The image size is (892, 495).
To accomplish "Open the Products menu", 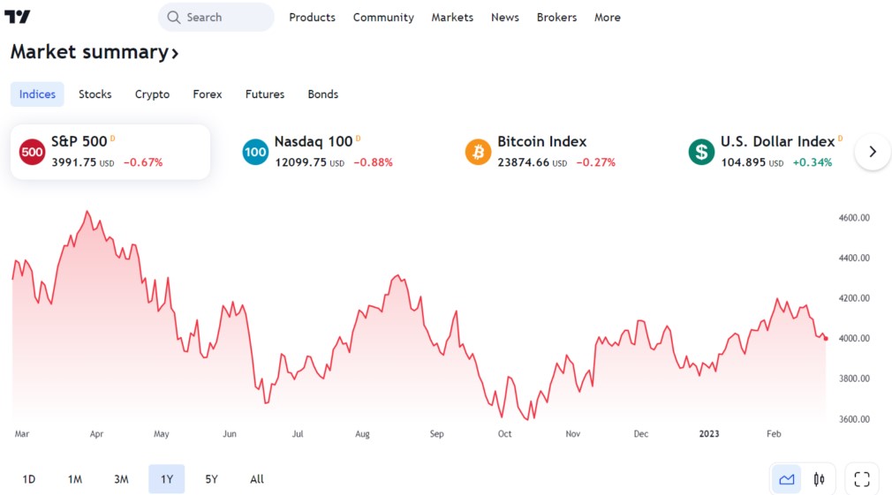I will tap(313, 17).
